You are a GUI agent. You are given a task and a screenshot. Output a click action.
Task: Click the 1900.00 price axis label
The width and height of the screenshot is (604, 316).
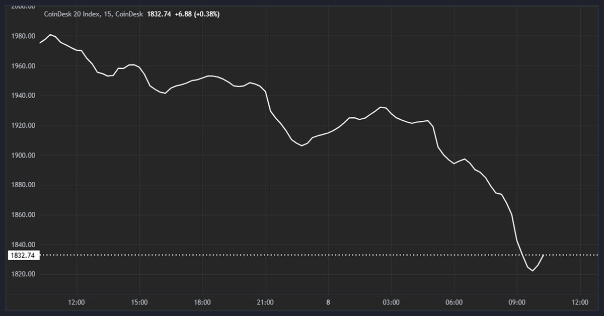click(x=24, y=155)
